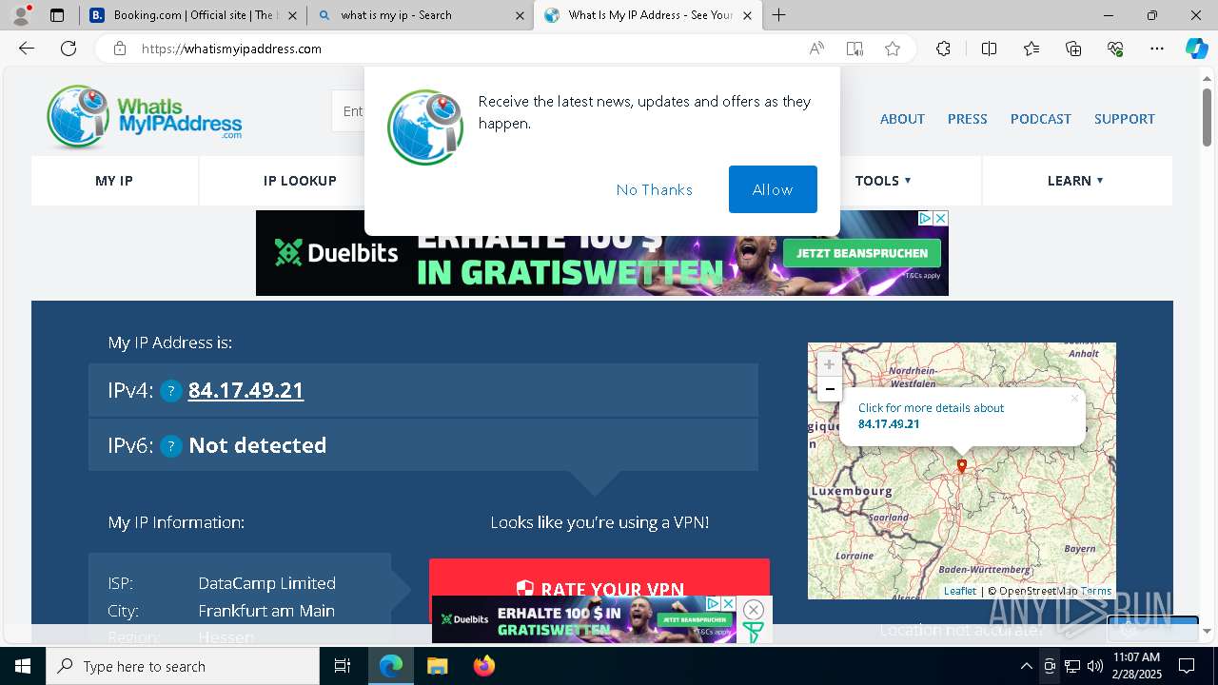Open Edge Settings and more menu

coord(1157,49)
